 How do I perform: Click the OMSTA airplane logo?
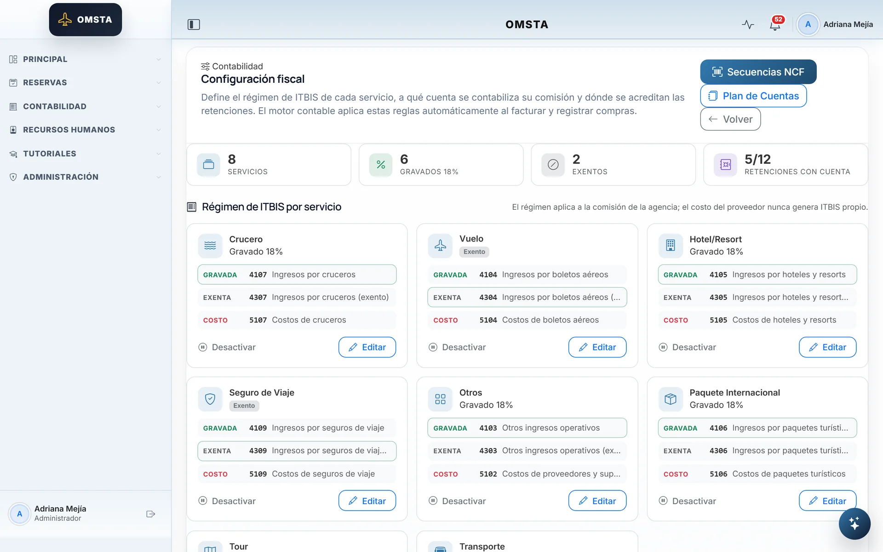point(86,20)
